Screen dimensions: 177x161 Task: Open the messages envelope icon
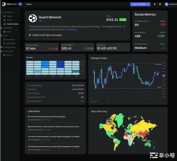(x=160, y=4)
